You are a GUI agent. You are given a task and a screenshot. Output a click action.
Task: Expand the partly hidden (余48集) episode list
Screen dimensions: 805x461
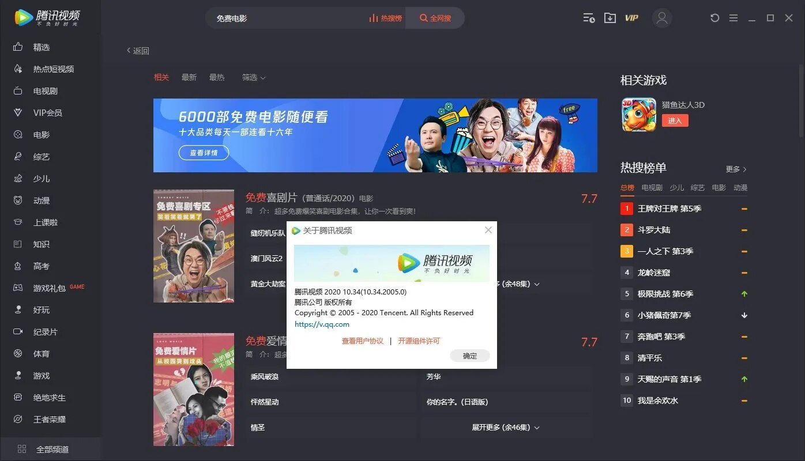click(518, 284)
